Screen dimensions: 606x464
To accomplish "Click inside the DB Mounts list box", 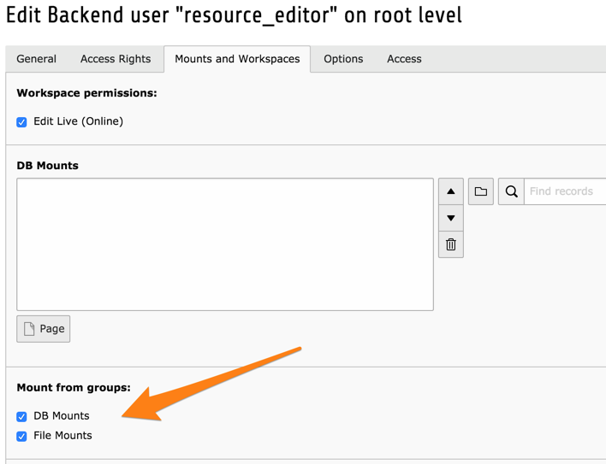I will 225,244.
